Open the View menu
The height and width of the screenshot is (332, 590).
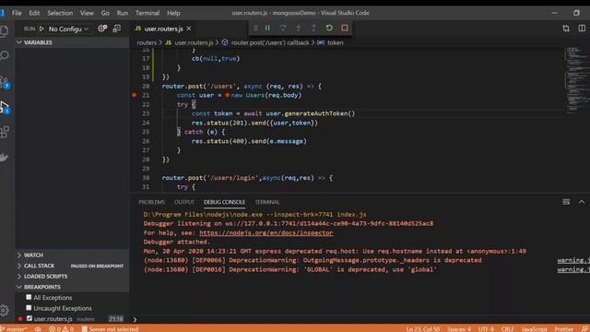click(x=87, y=13)
